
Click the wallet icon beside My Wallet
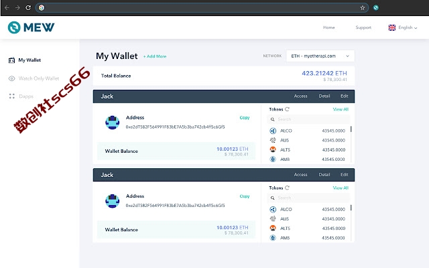pos(12,60)
